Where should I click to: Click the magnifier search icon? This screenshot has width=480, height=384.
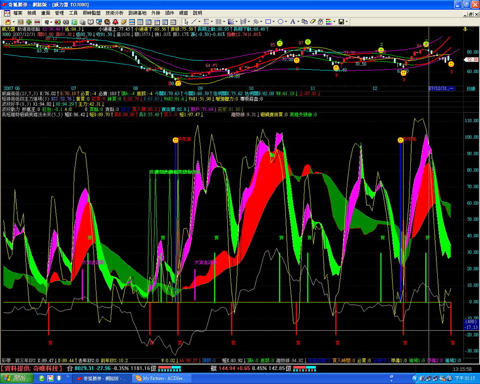pos(98,22)
